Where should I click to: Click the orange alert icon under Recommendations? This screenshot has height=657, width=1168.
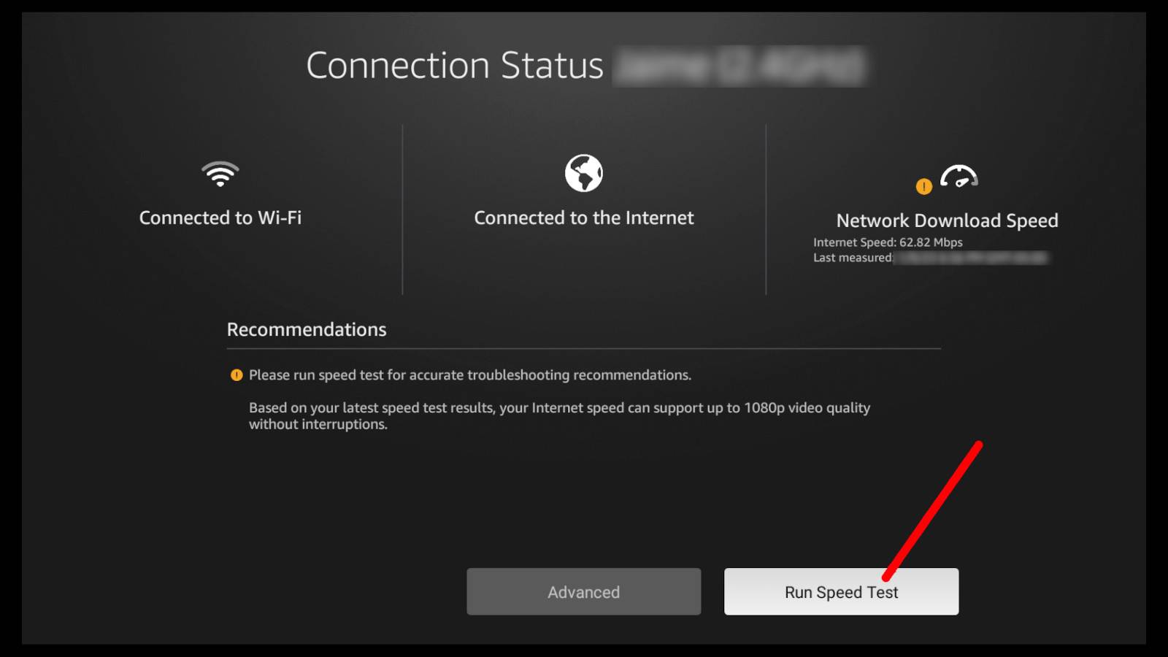coord(237,375)
